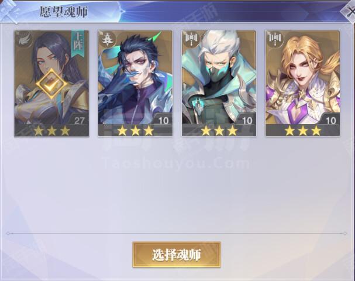Click the 选择魂师 confirm button
This screenshot has height=281, width=355.
177,255
